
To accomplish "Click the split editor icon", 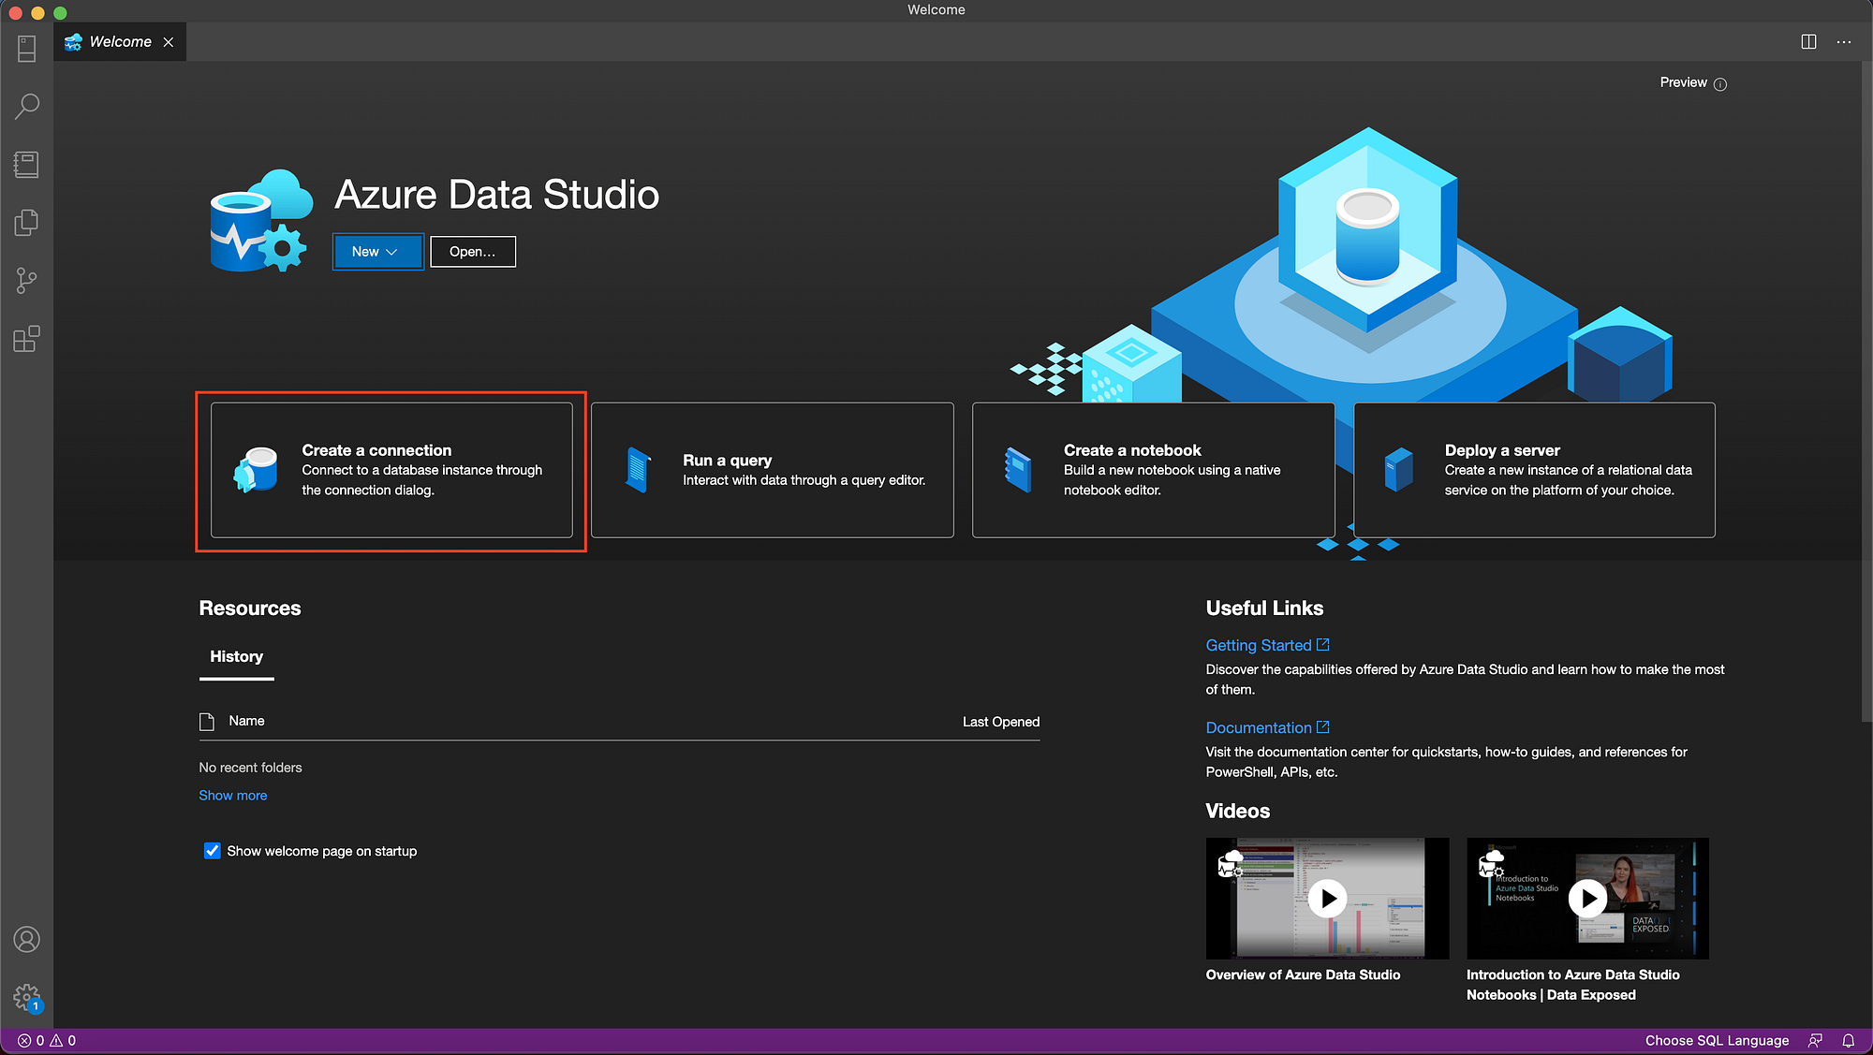I will click(1808, 42).
